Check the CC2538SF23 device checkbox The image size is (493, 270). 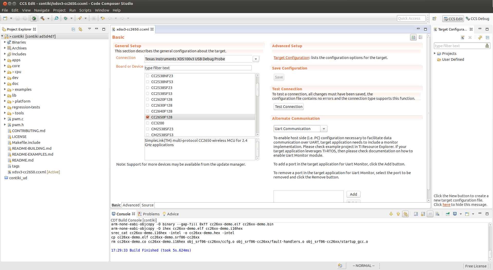click(x=148, y=88)
